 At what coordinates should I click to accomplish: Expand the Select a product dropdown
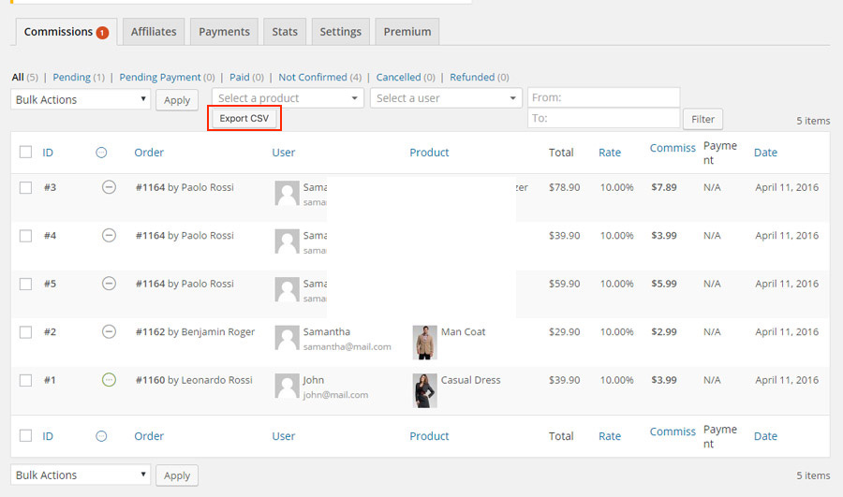click(x=288, y=98)
